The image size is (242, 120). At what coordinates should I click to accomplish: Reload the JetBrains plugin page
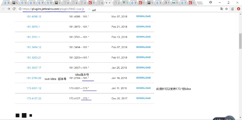pos(14,9)
